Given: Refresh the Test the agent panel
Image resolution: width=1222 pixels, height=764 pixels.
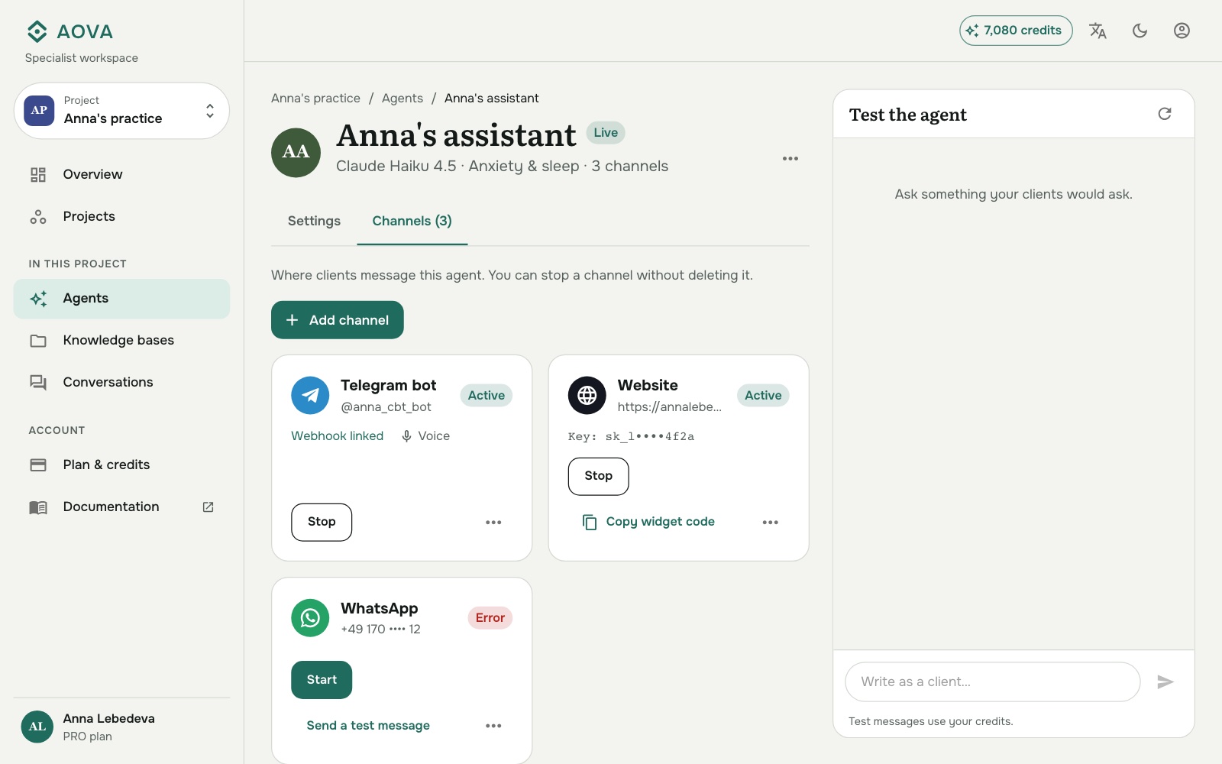Looking at the screenshot, I should click(1165, 114).
